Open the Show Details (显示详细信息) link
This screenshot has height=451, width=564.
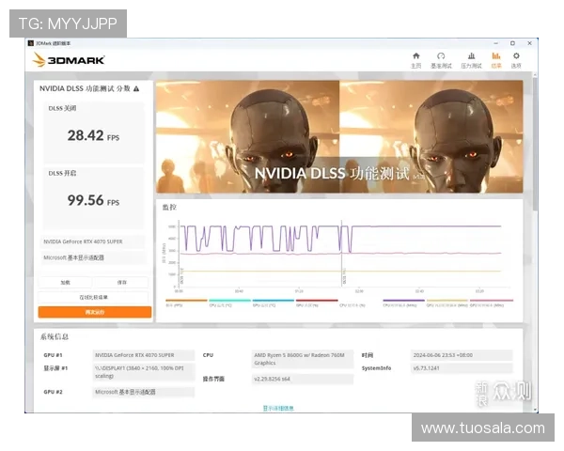(277, 408)
